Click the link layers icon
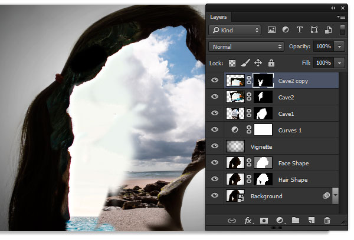The width and height of the screenshot is (354, 240). point(232,221)
